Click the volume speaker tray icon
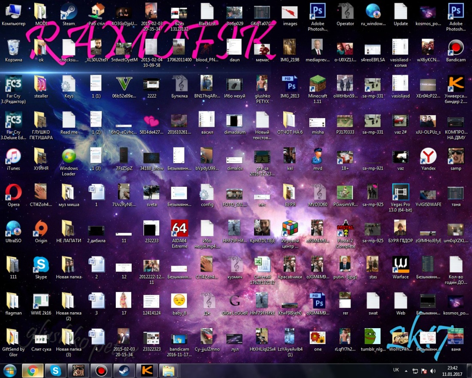Image resolution: width=472 pixels, height=378 pixels. [x=433, y=370]
